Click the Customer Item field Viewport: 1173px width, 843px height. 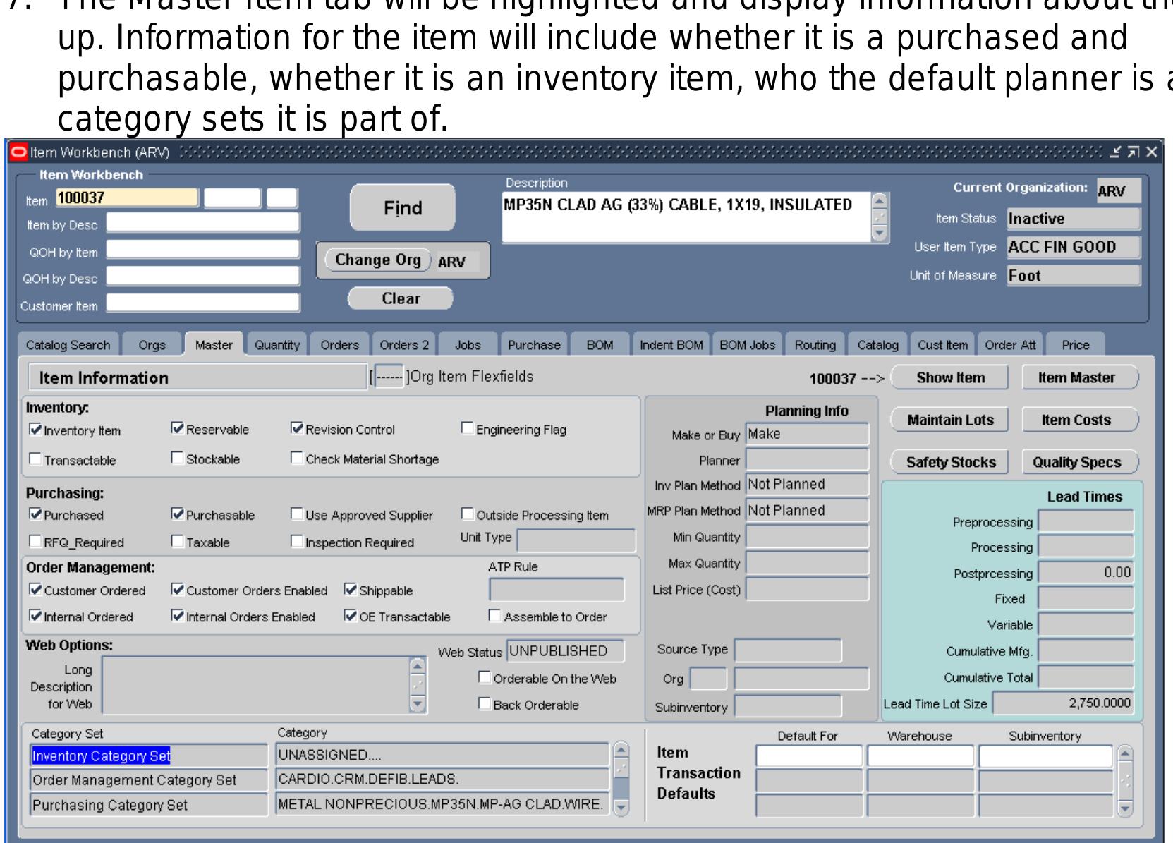tap(203, 303)
